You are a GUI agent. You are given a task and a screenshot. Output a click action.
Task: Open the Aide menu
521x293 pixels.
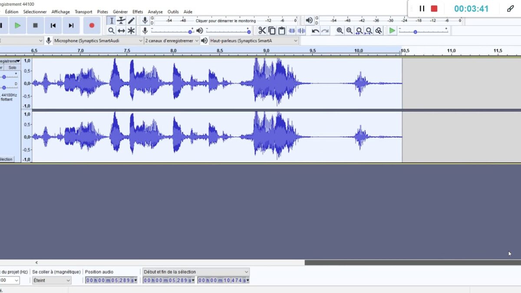click(188, 12)
